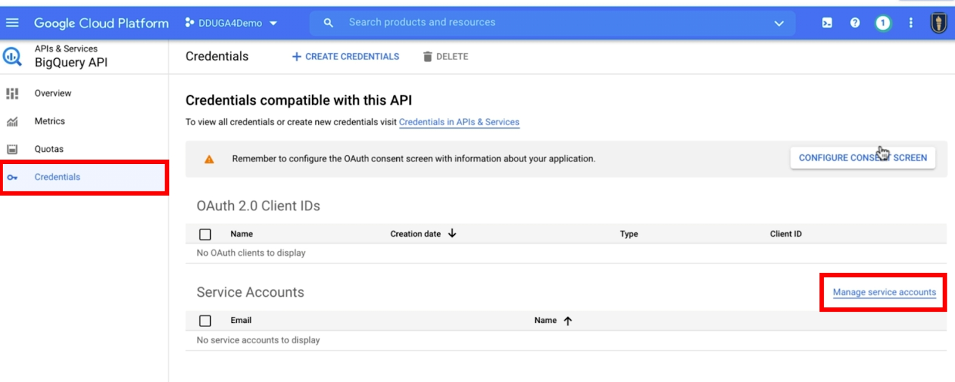Toggle select-all checkbox in OAuth Client IDs table

click(x=205, y=234)
